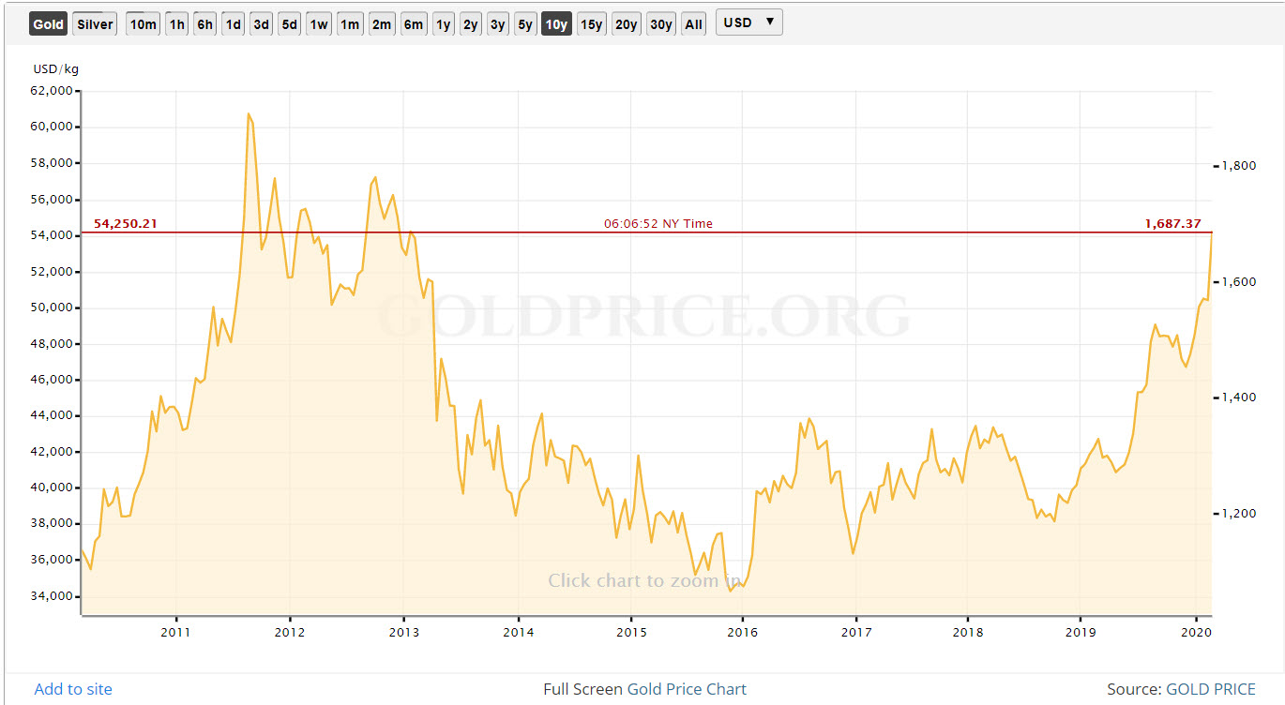Viewport: 1285px width, 705px height.
Task: Open the Add to site link
Action: 72,689
